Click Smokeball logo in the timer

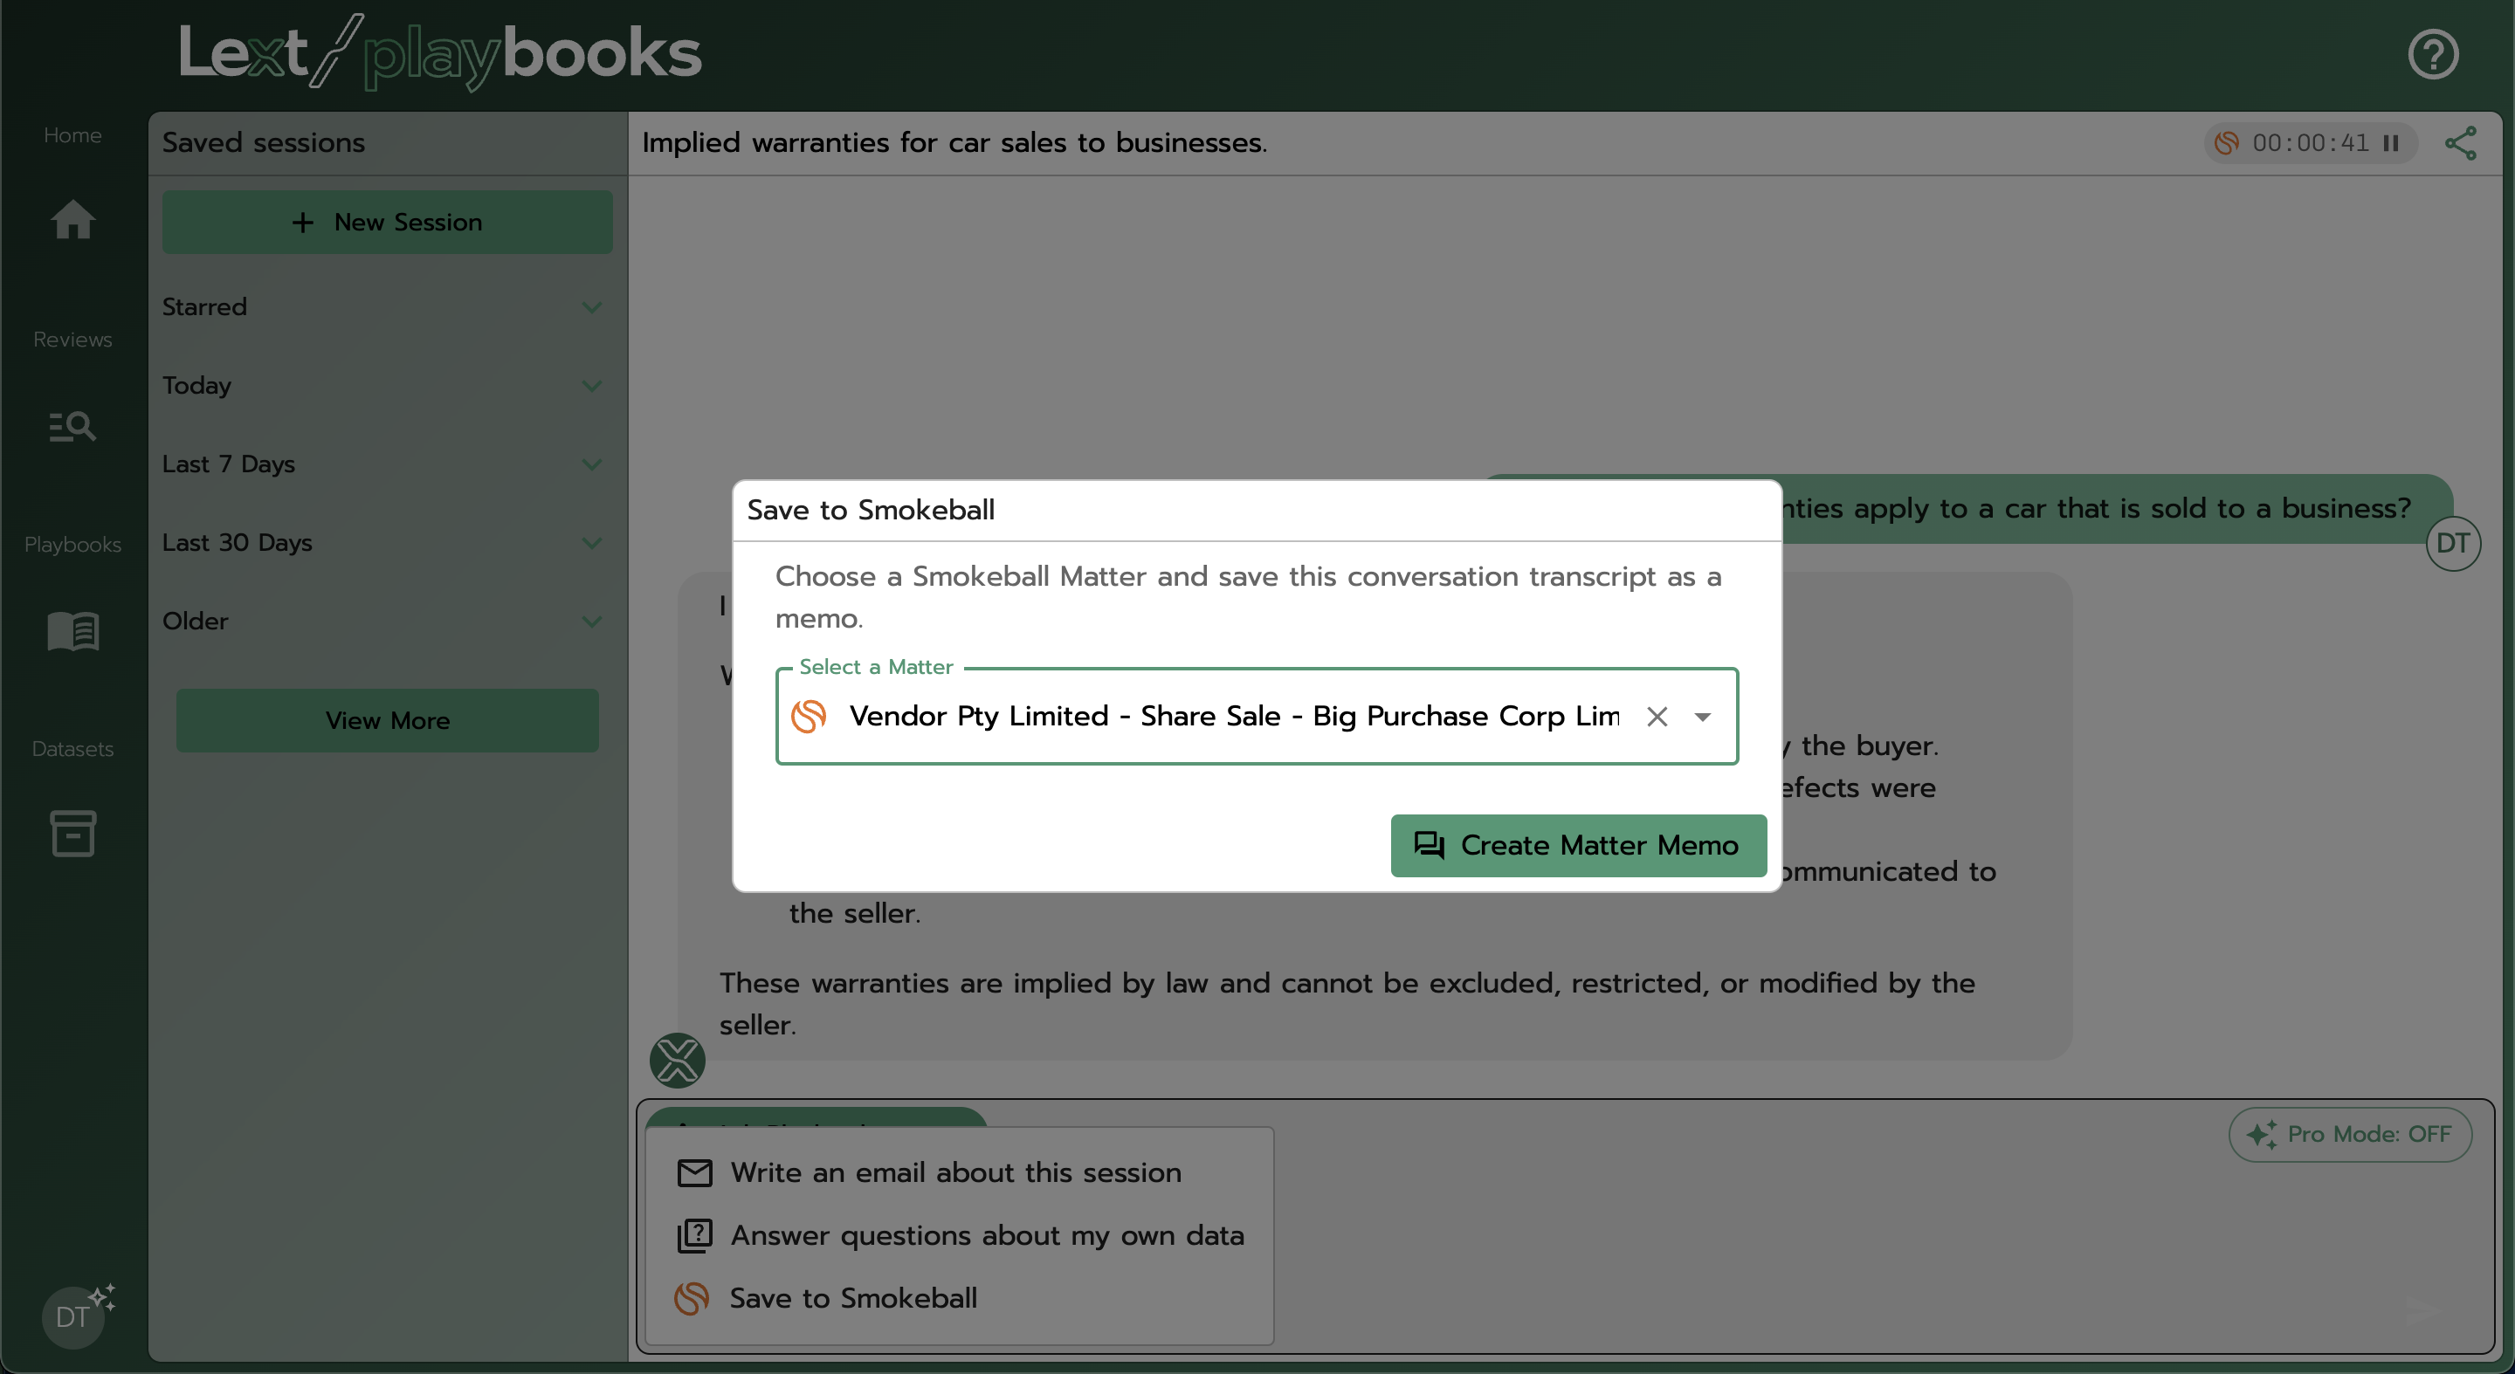(x=2226, y=143)
